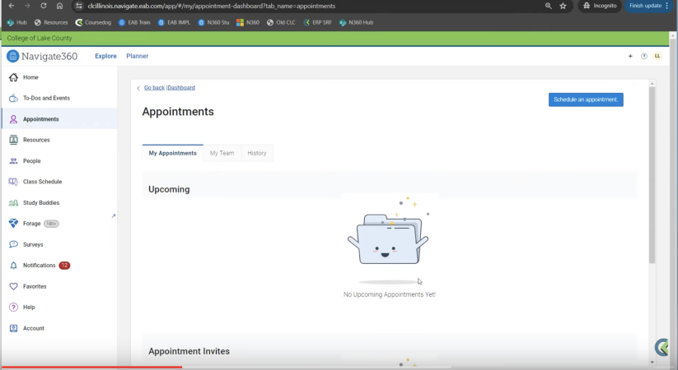Open Favorites heart item in sidebar
Image resolution: width=678 pixels, height=370 pixels.
pos(35,286)
